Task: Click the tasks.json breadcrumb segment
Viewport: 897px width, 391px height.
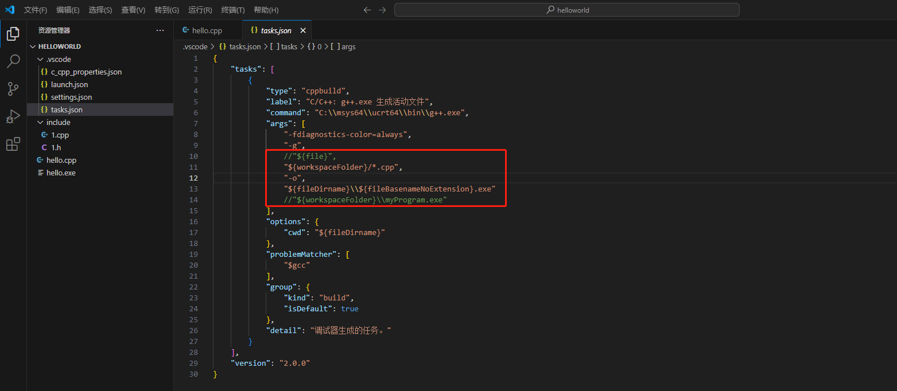Action: 240,46
